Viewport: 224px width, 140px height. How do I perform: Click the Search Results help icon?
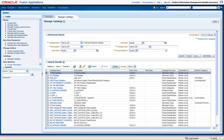pyautogui.click(x=63, y=62)
